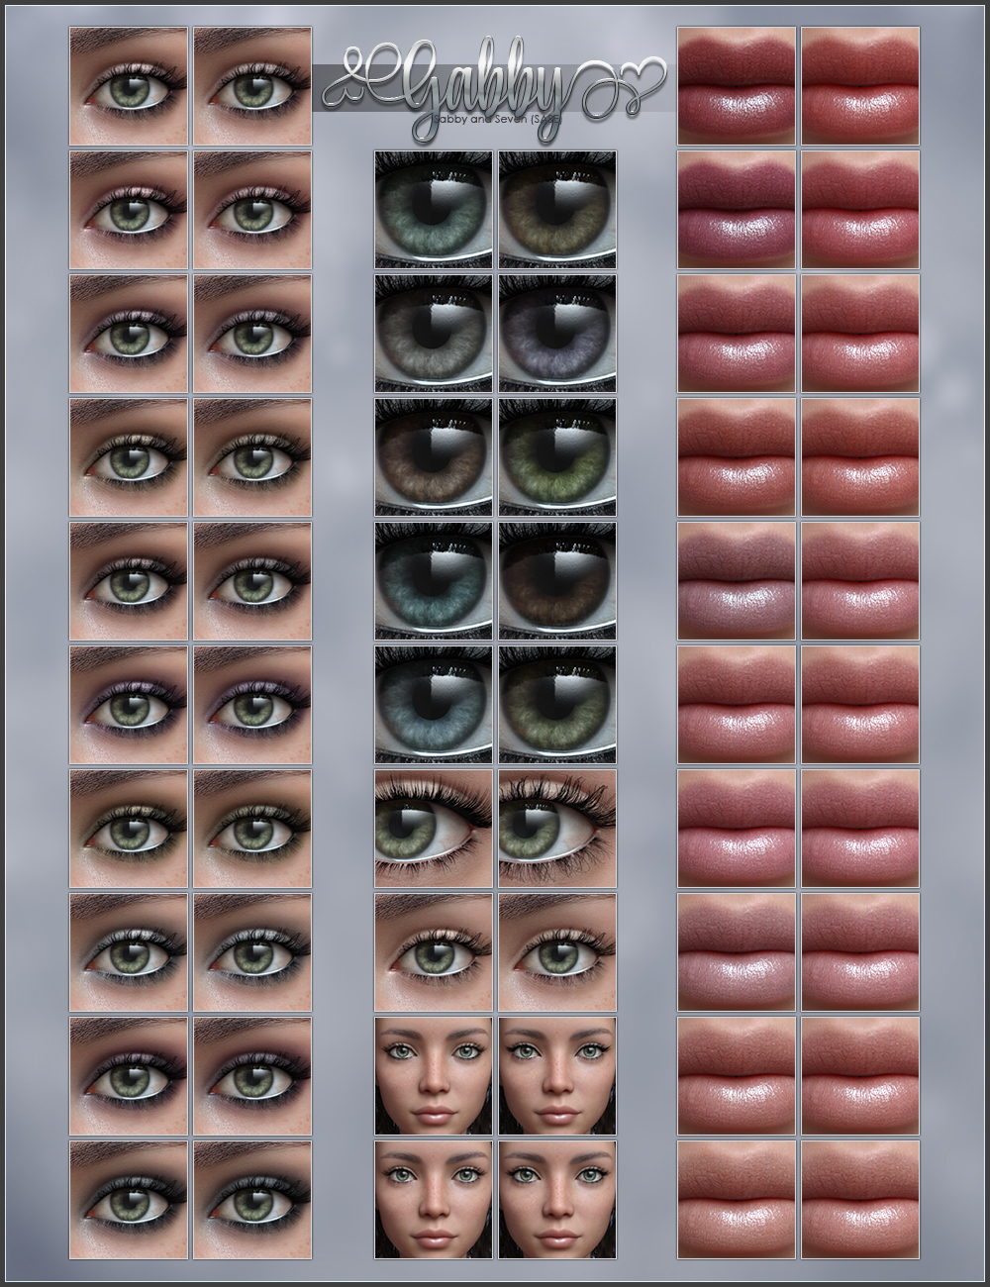Image resolution: width=990 pixels, height=1287 pixels.
Task: Select the violet iris eye color thumbnail
Action: tap(557, 332)
